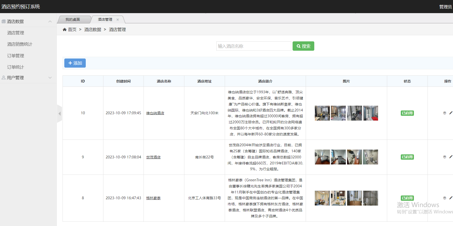Click the 酒店简介 column header
Screen dimensions: 453x226
point(265,81)
